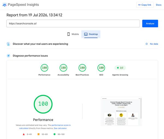Click the page screenshot thumbnail
The image size is (164, 139).
121,111
